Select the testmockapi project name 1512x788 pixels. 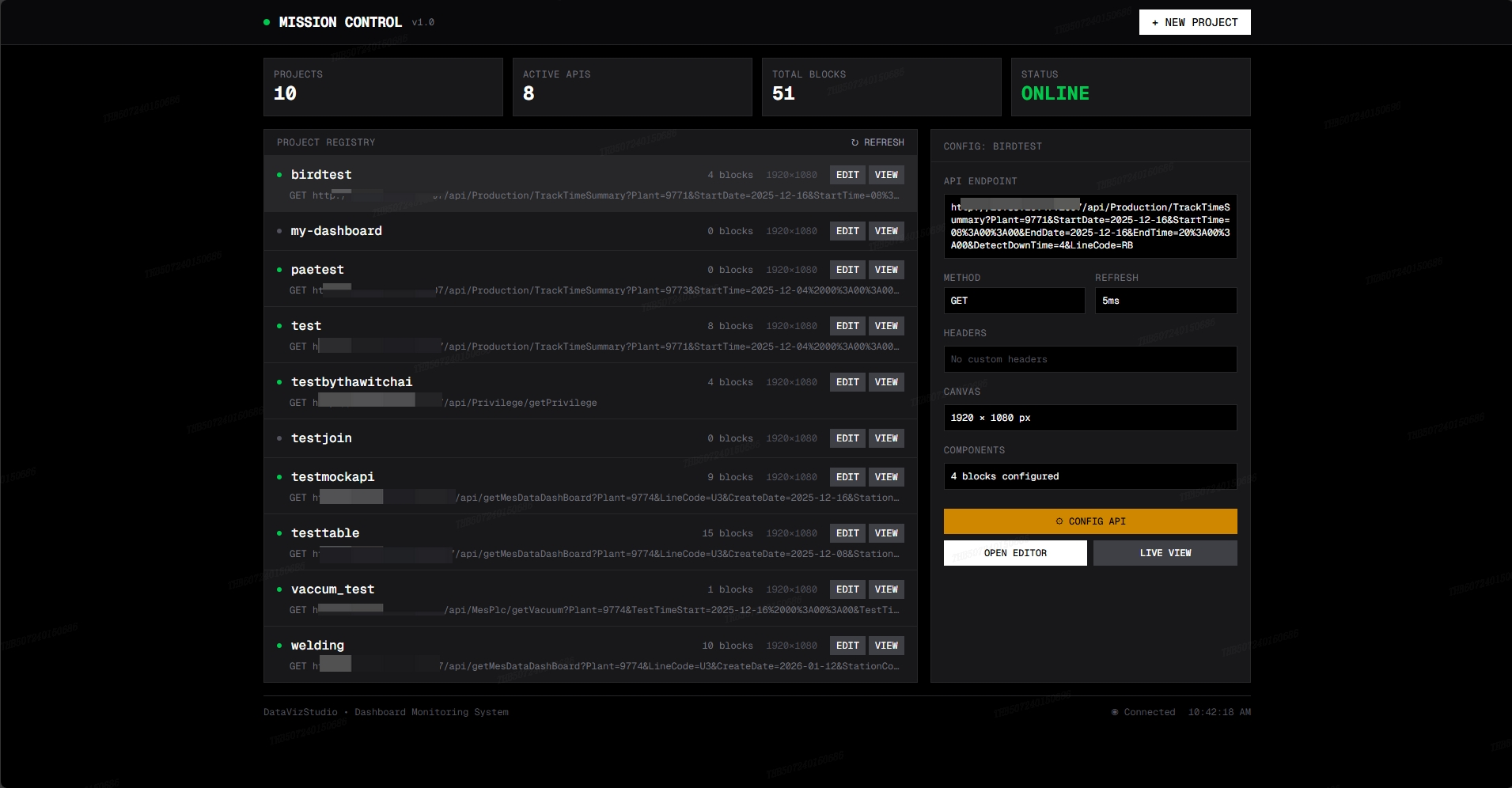click(x=332, y=477)
